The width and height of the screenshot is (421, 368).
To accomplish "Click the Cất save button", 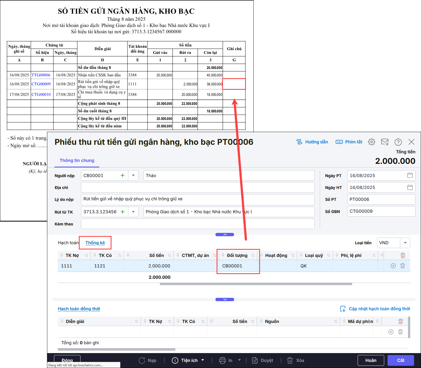I will [x=400, y=360].
